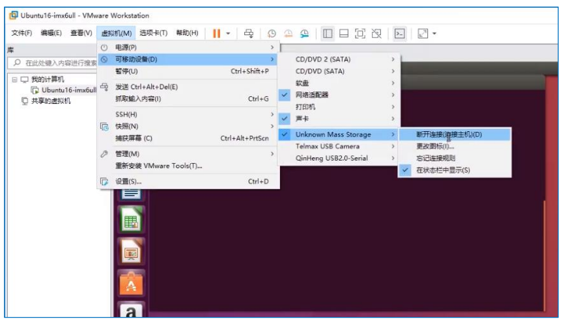Click 忘记连接规则 option
This screenshot has width=562, height=319.
(x=455, y=158)
